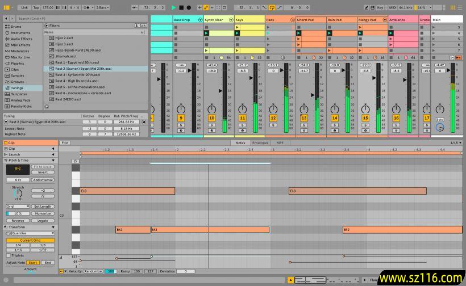Launch the Synth Riser clip in the first row

tap(207, 33)
